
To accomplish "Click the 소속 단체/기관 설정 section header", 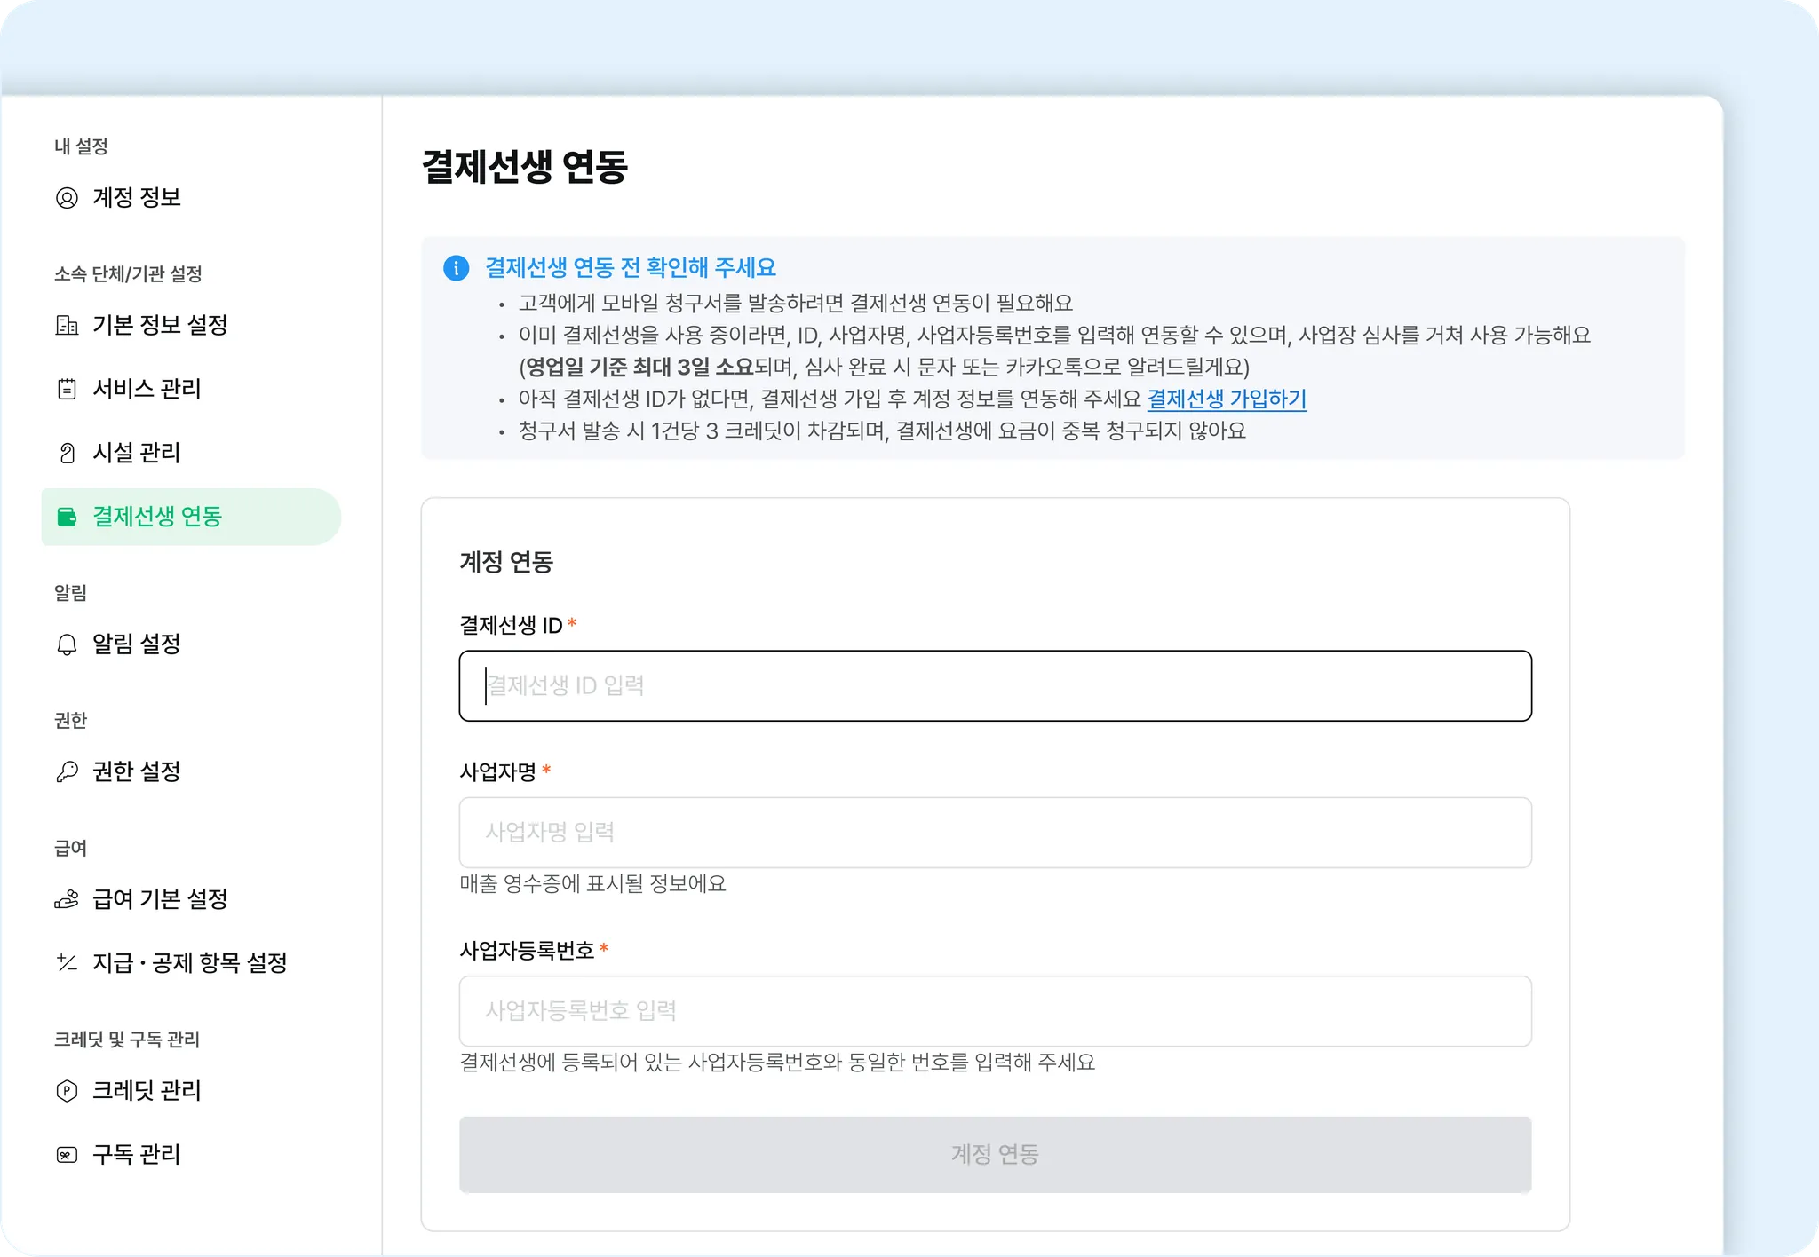I will coord(128,273).
